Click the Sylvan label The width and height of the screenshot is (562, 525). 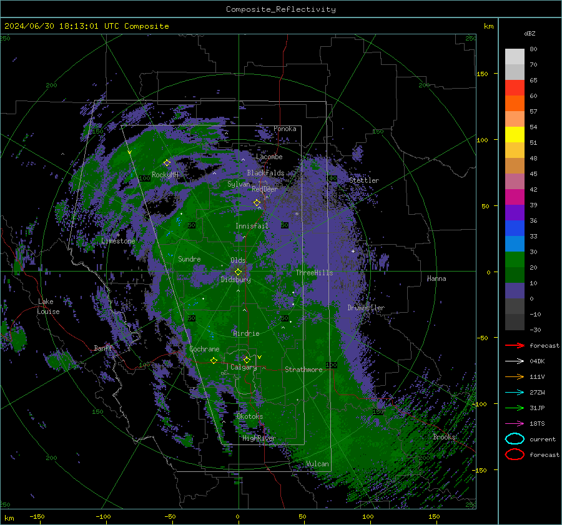pos(239,184)
